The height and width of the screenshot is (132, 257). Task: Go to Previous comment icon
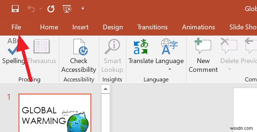tap(251, 46)
